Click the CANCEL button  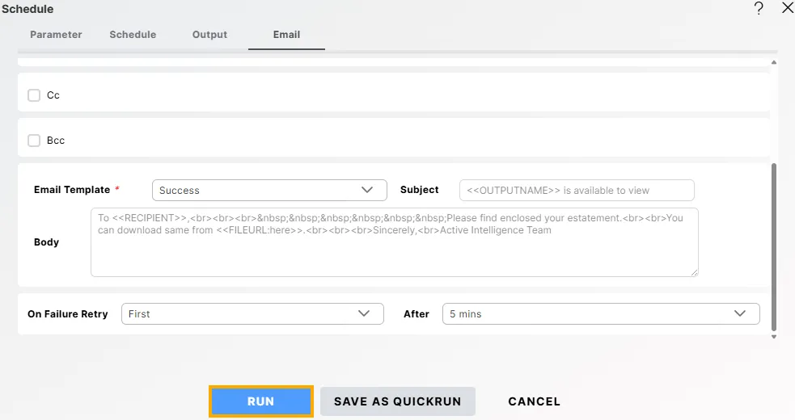point(534,401)
